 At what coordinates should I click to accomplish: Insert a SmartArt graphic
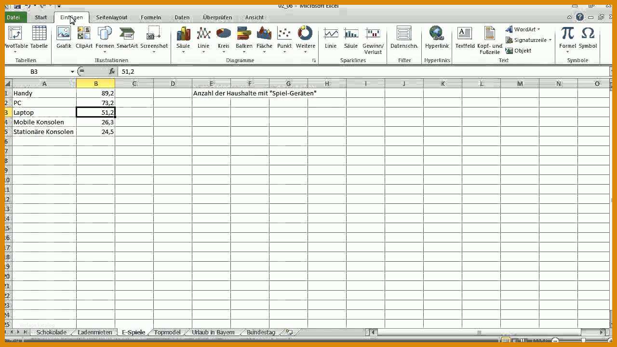(127, 38)
